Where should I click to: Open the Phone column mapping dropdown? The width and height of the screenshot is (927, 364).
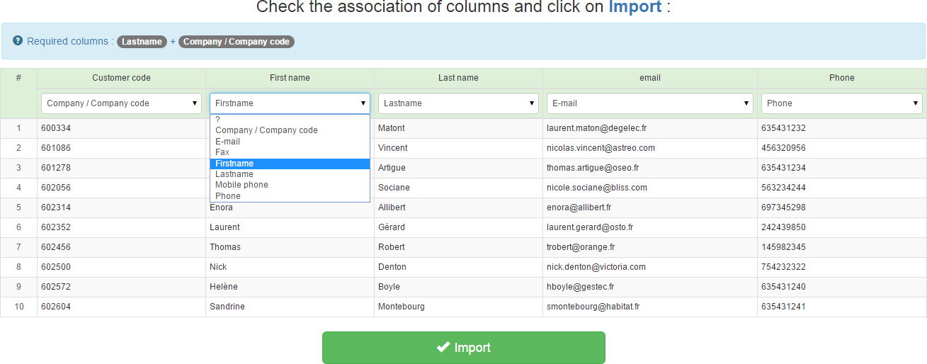click(841, 103)
